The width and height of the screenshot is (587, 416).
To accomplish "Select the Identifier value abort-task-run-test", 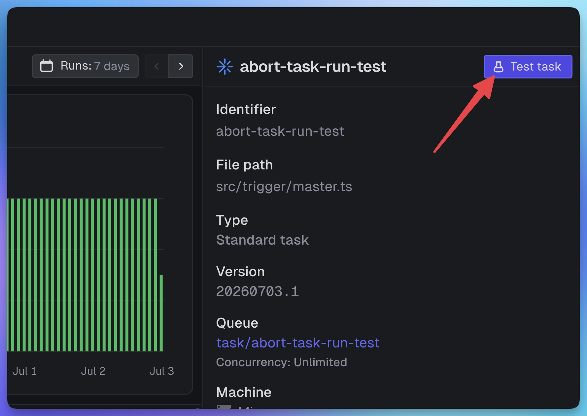I will [x=280, y=131].
